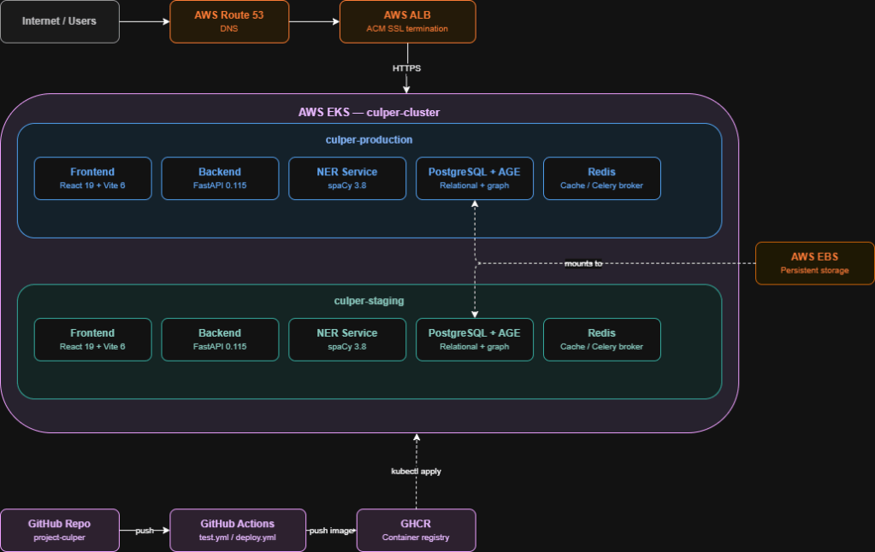Select the culper-staging namespace label
The width and height of the screenshot is (875, 552).
369,301
